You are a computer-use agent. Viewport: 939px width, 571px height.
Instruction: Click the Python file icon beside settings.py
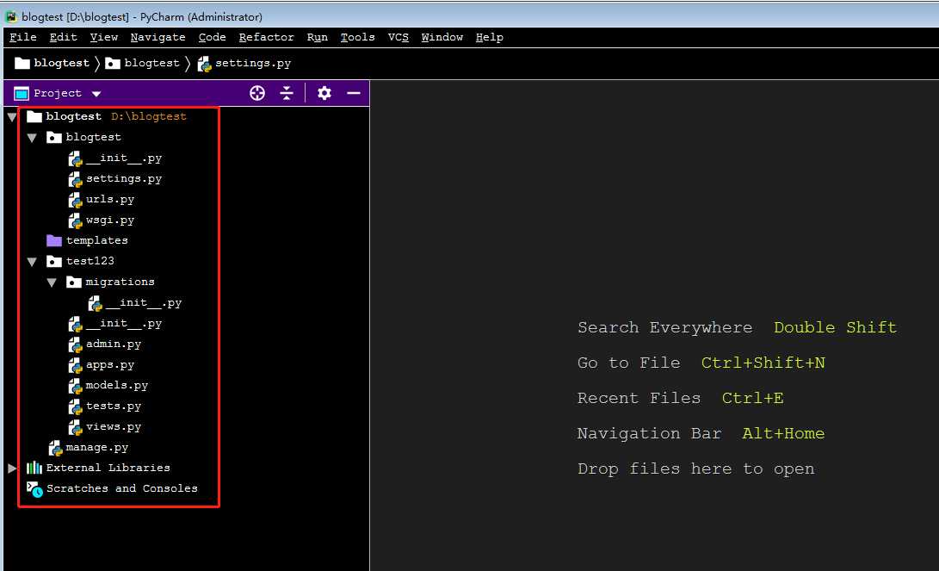[x=75, y=179]
